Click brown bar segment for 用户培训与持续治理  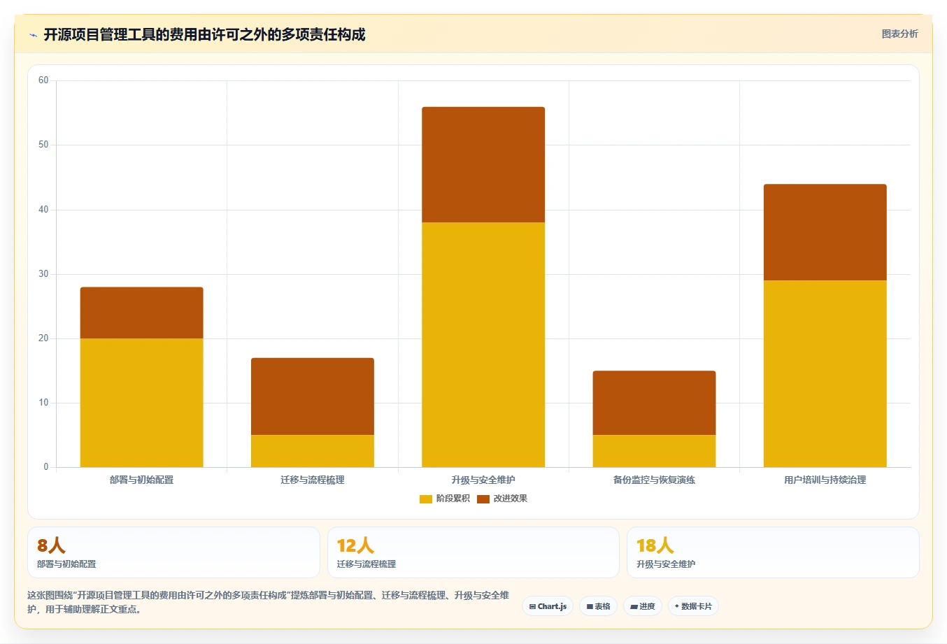(x=825, y=233)
